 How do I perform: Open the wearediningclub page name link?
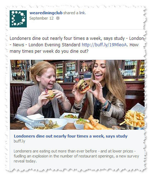(46, 13)
